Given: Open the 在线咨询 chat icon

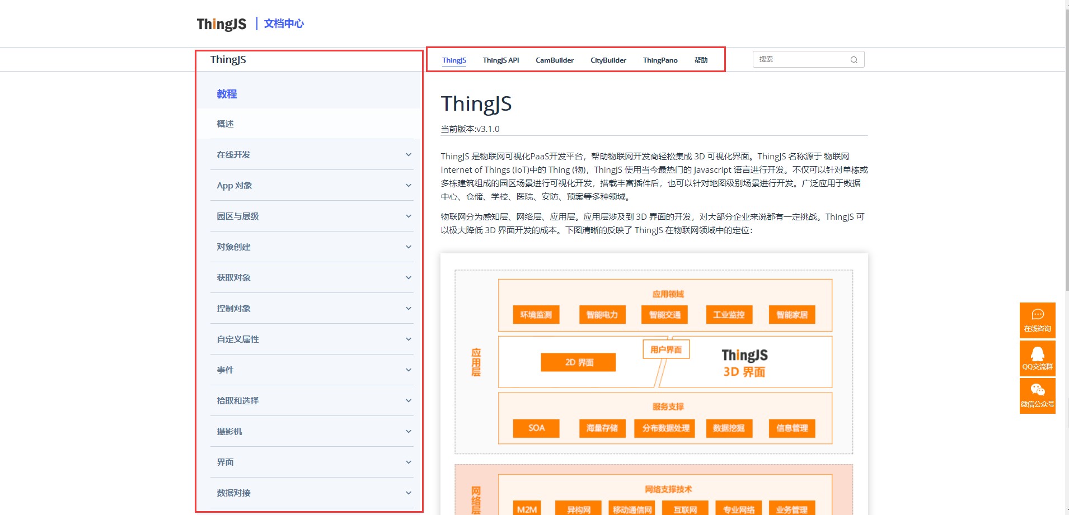Looking at the screenshot, I should tap(1037, 320).
